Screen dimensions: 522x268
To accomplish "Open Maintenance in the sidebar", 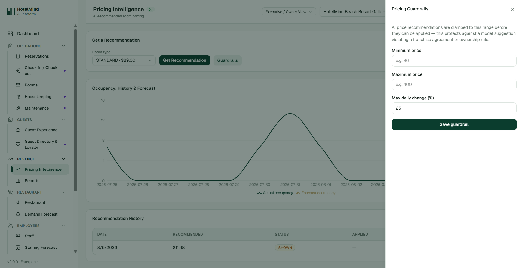I will (x=41, y=108).
